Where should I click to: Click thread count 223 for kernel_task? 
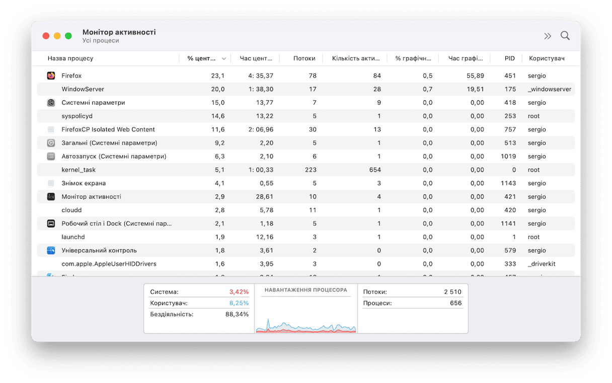pyautogui.click(x=311, y=170)
